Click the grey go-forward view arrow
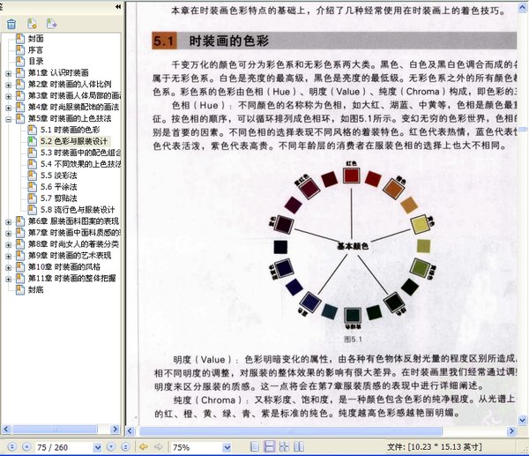This screenshot has height=456, width=529. [x=158, y=447]
